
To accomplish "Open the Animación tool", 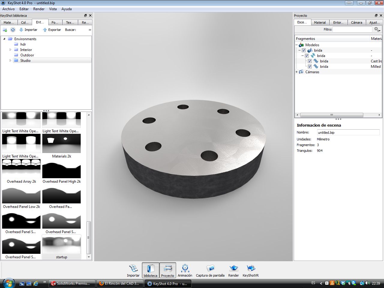I will click(185, 270).
